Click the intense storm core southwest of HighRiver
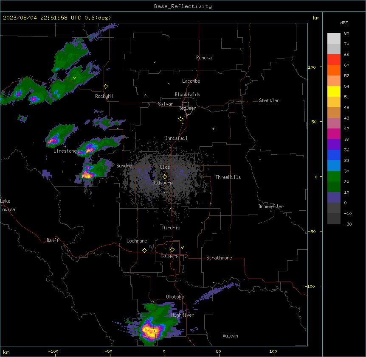 pyautogui.click(x=151, y=331)
